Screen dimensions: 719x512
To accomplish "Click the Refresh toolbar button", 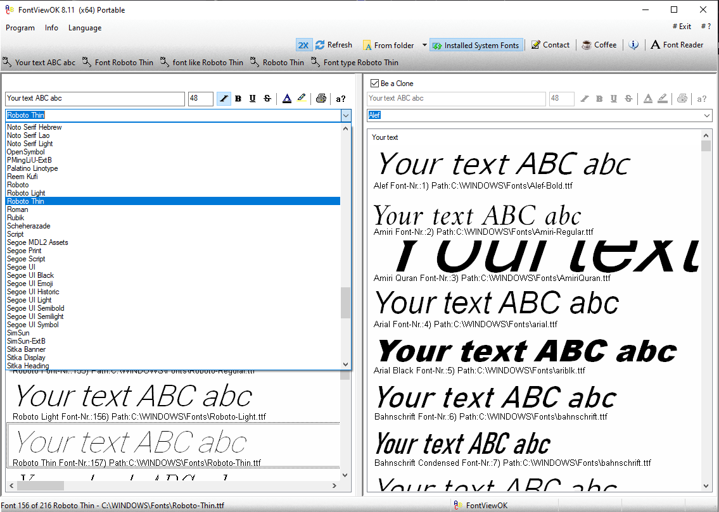I will point(334,45).
